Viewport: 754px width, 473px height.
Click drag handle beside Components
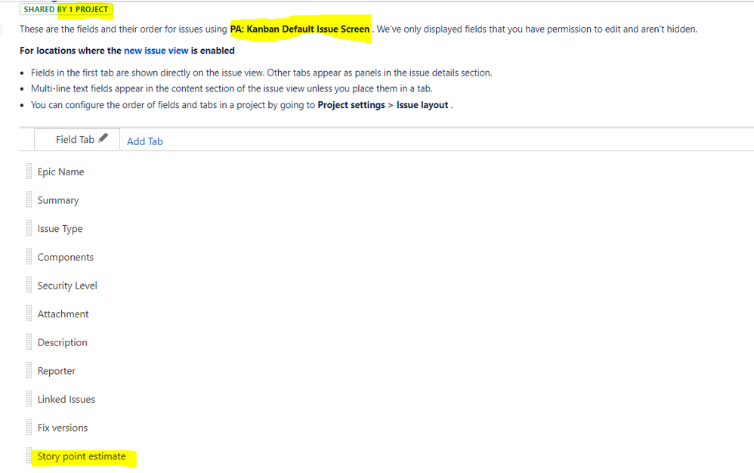[29, 257]
